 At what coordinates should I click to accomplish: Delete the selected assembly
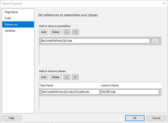tap(56, 32)
